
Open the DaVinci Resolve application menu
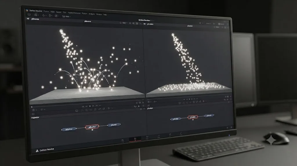36,11
